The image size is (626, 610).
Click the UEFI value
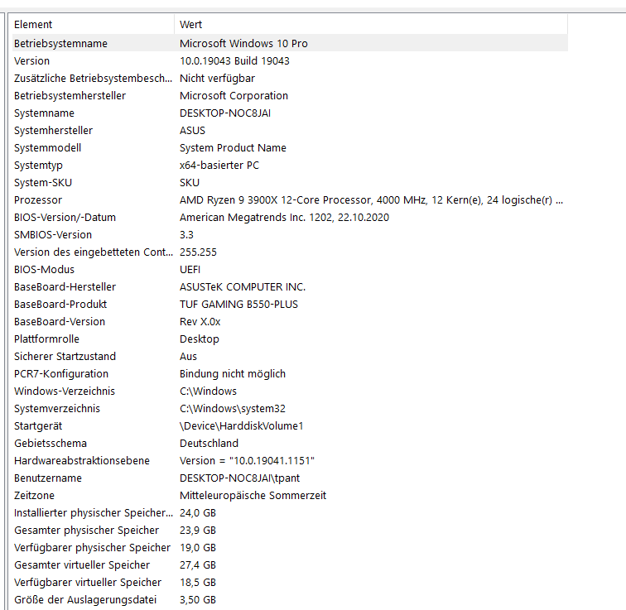[x=190, y=269]
